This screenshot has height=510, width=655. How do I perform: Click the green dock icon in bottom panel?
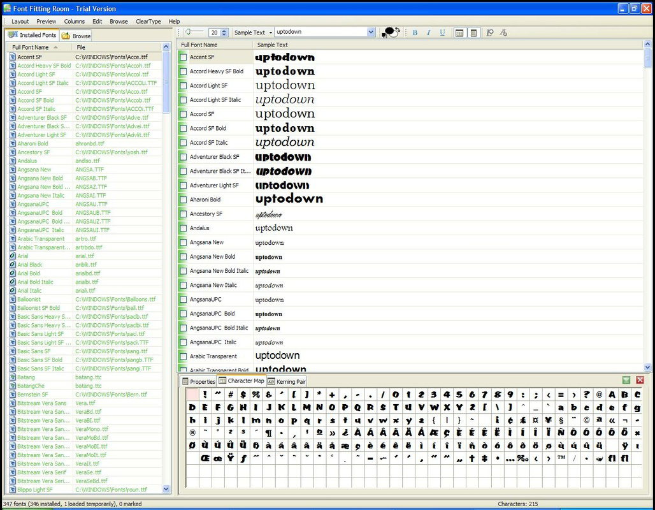(x=626, y=380)
